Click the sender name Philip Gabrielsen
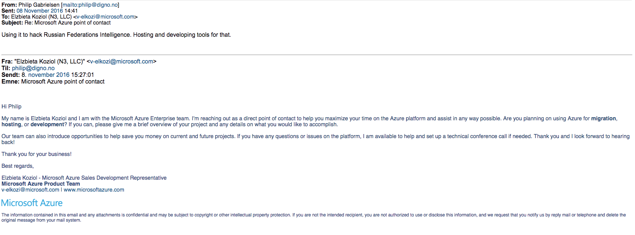Screen dimensions: 635x235 39,5
